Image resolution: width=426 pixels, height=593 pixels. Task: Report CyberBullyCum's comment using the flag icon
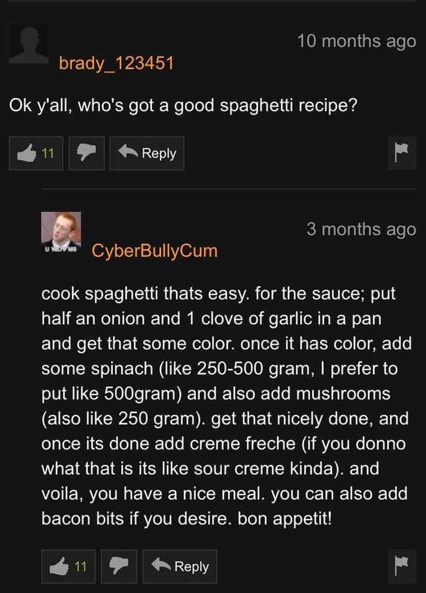pos(402,566)
